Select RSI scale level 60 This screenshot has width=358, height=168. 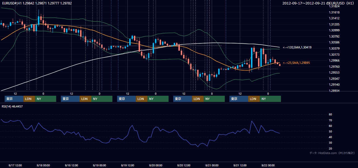tap(330, 126)
